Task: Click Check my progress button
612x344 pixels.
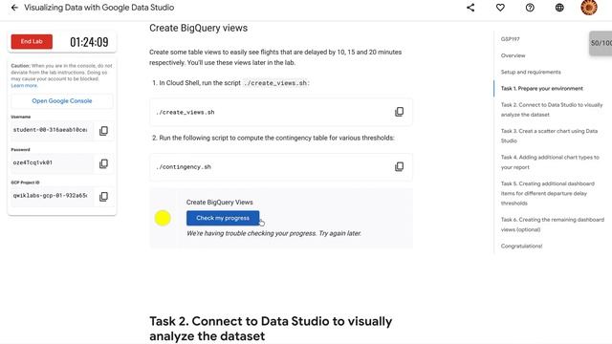Action: [x=223, y=218]
